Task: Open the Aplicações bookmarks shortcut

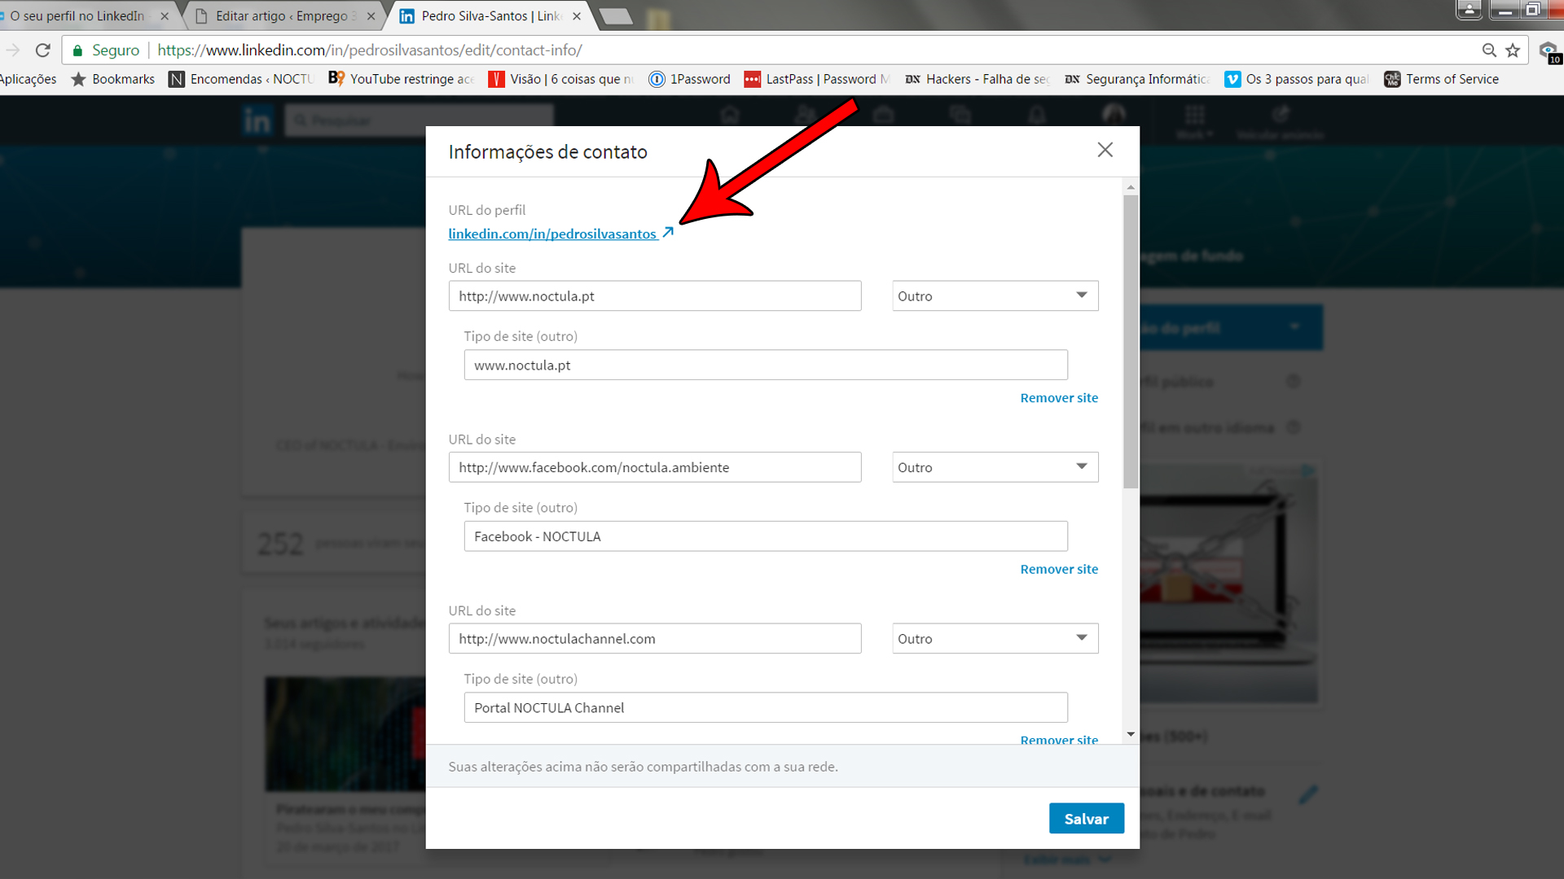Action: point(28,79)
